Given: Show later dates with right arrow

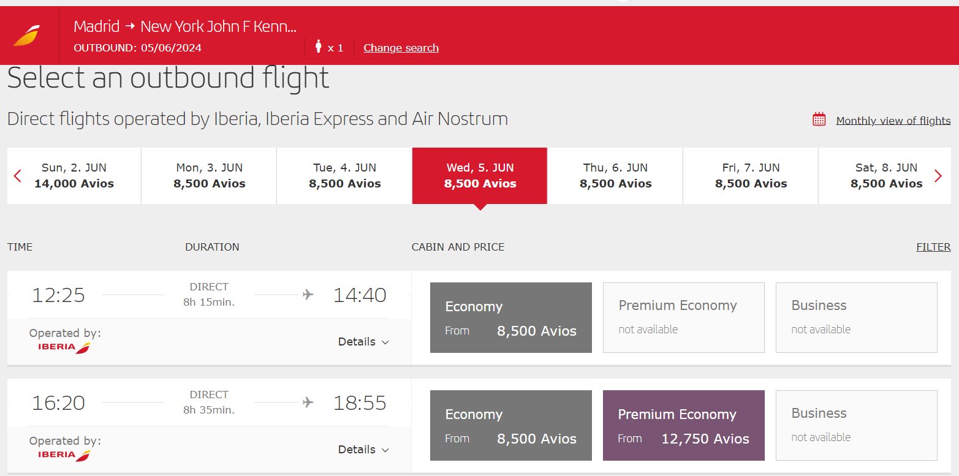Looking at the screenshot, I should click(x=938, y=176).
